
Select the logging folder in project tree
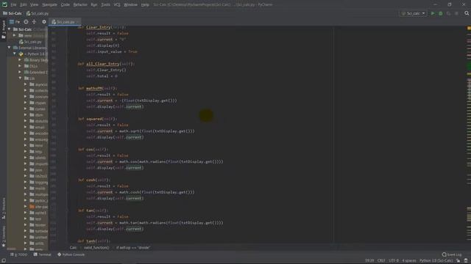39,183
